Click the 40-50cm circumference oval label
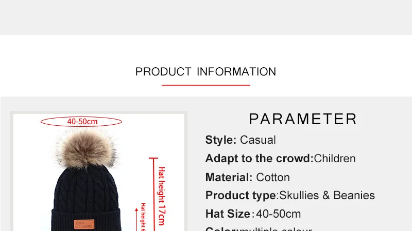The width and height of the screenshot is (412, 231). [81, 122]
